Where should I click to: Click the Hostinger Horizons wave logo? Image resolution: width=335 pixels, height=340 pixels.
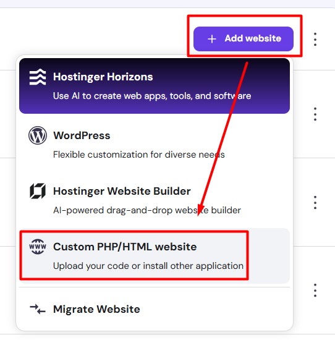[38, 77]
